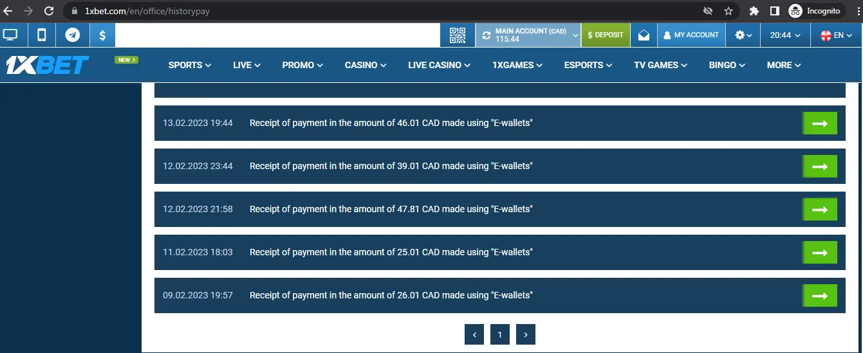Go to next page pagination arrow
The width and height of the screenshot is (863, 353).
click(526, 334)
